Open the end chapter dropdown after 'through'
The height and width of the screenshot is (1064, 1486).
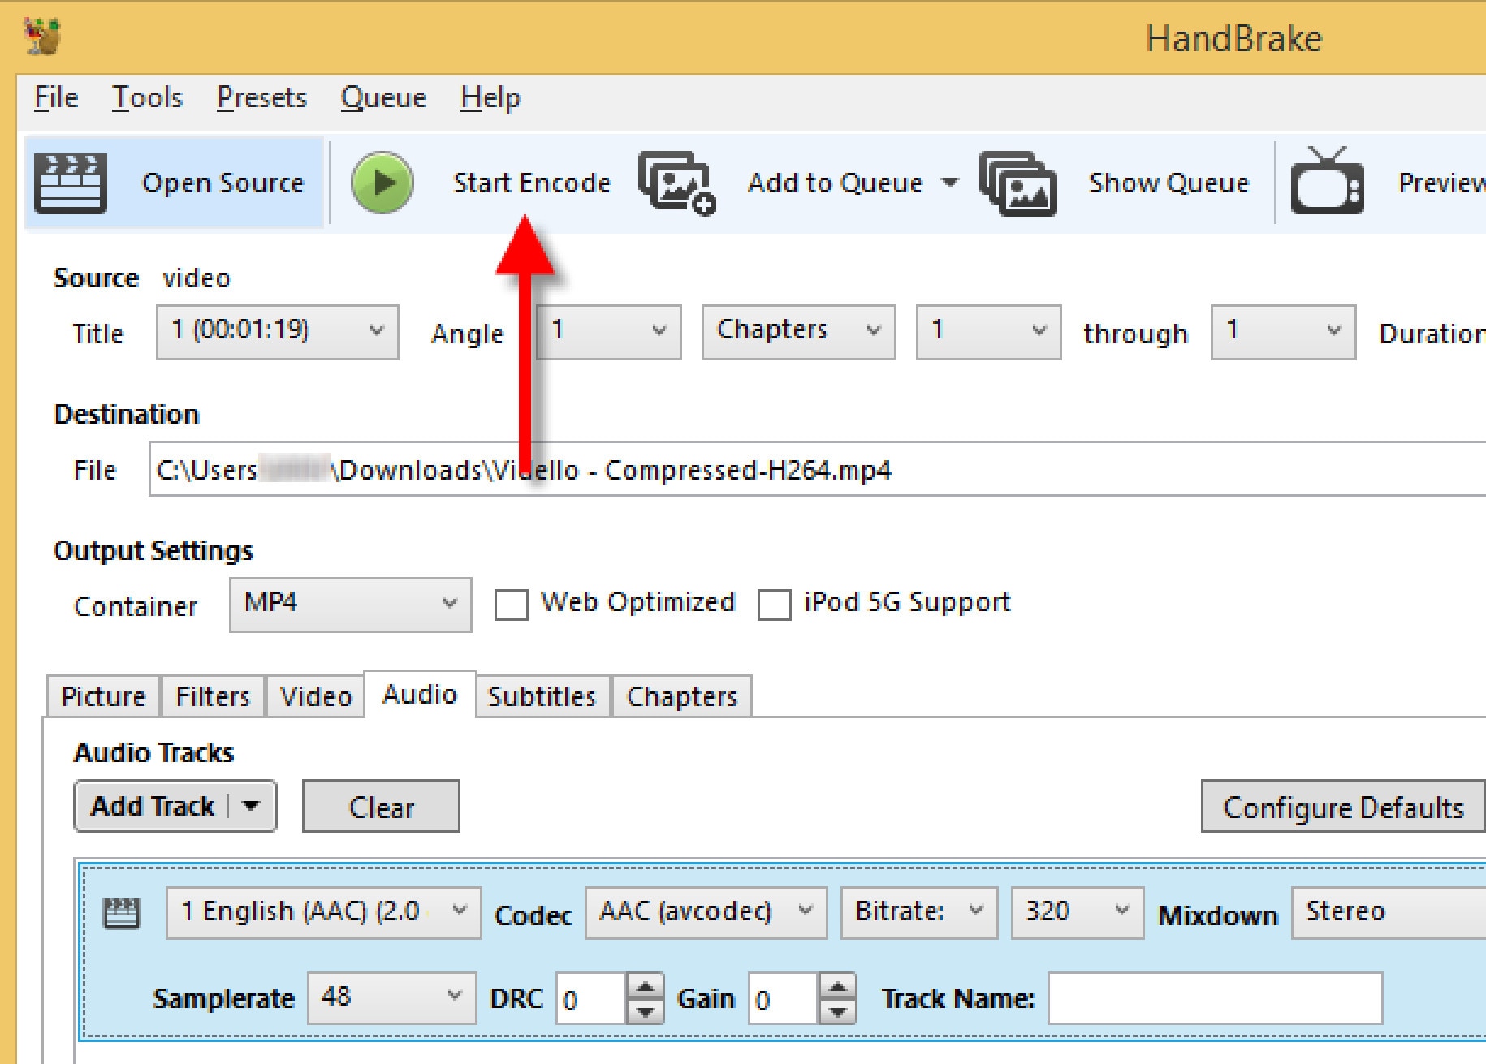[1283, 332]
